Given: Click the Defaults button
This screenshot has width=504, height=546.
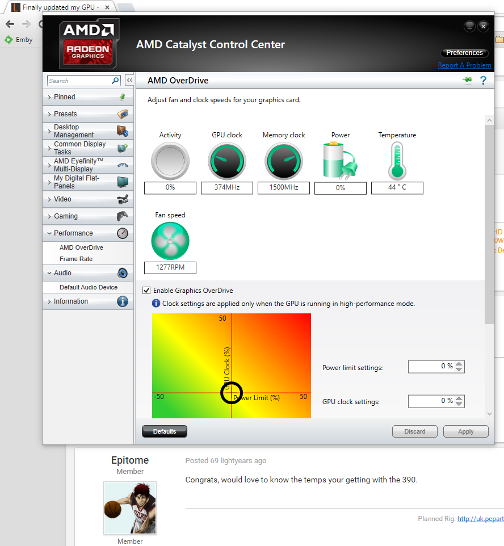Looking at the screenshot, I should pyautogui.click(x=165, y=431).
